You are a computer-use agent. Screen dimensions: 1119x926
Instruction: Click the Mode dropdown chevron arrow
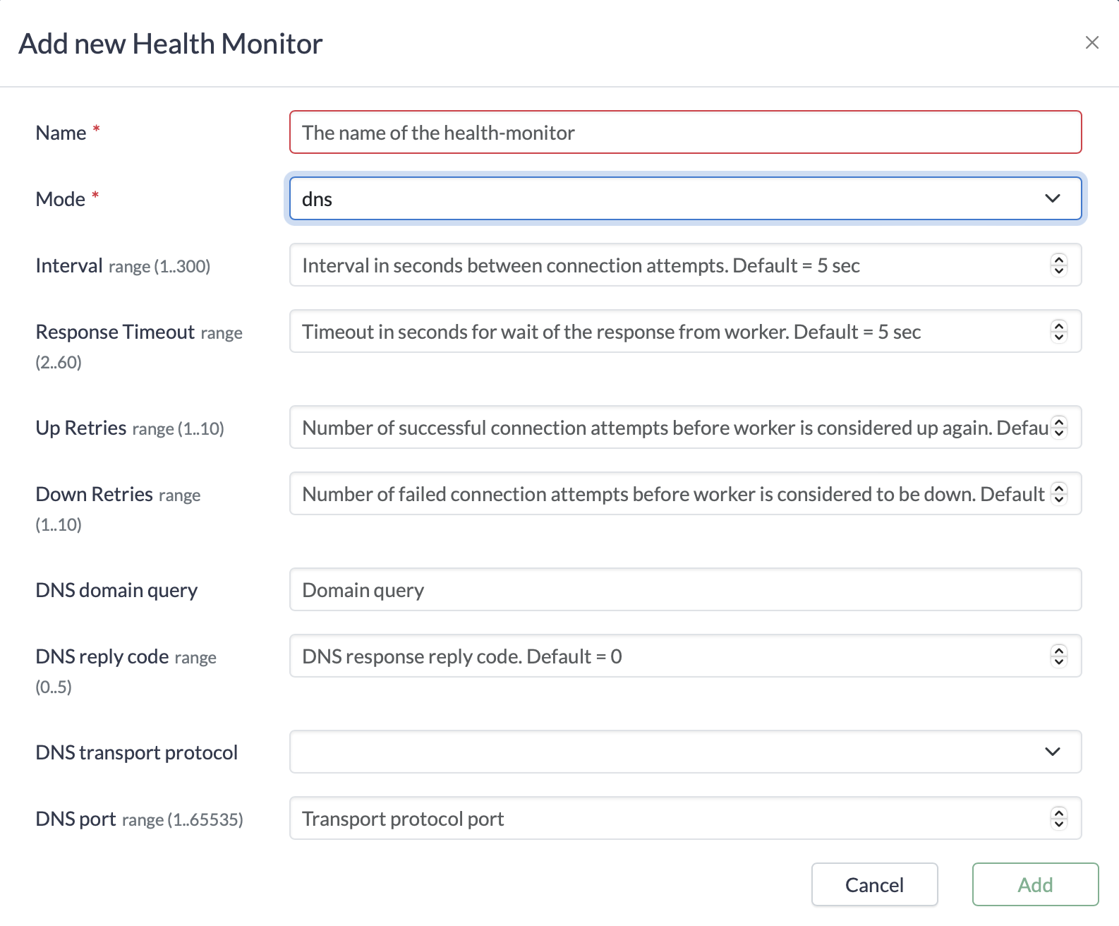pyautogui.click(x=1052, y=199)
